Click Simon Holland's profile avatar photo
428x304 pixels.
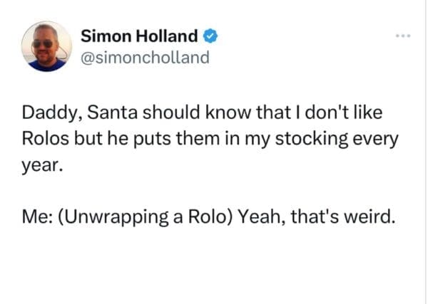[x=46, y=47]
